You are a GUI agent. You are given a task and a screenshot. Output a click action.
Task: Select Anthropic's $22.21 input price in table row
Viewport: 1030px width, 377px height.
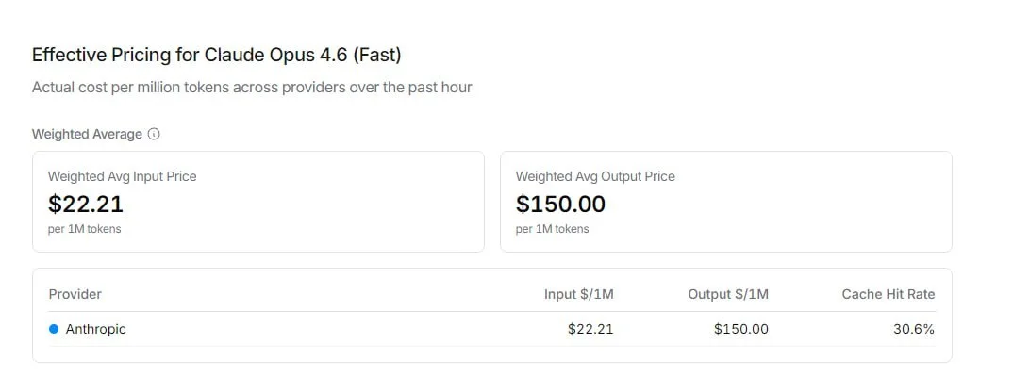point(590,329)
